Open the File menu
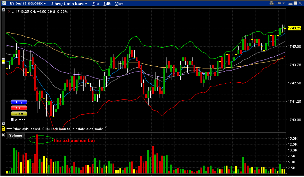Image resolution: width=304 pixels, height=177 pixels. click(x=95, y=4)
